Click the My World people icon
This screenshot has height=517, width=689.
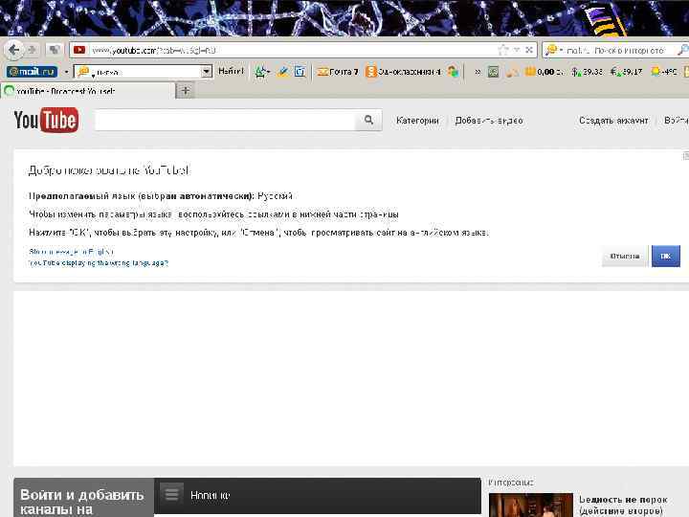453,71
